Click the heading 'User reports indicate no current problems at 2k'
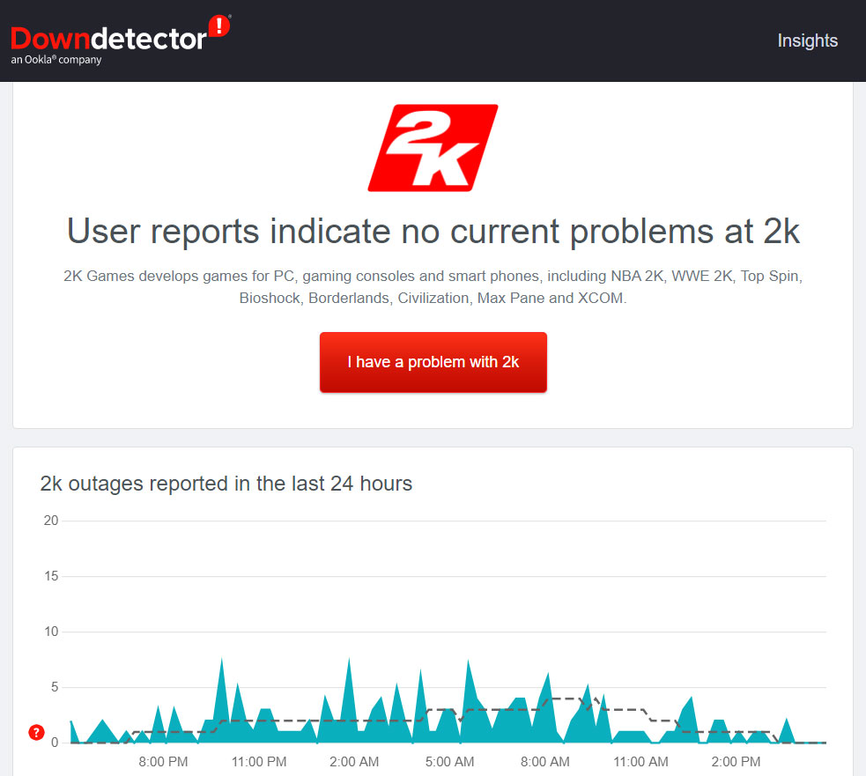Image resolution: width=866 pixels, height=776 pixels. click(x=433, y=231)
